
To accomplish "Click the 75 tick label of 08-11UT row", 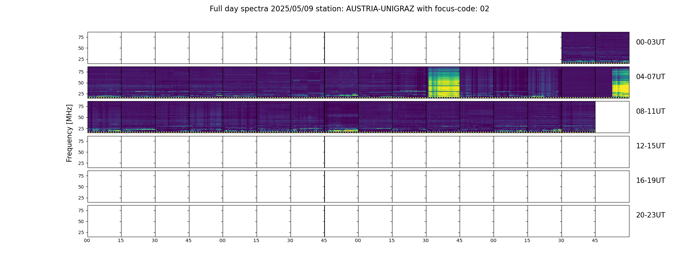I will point(81,106).
